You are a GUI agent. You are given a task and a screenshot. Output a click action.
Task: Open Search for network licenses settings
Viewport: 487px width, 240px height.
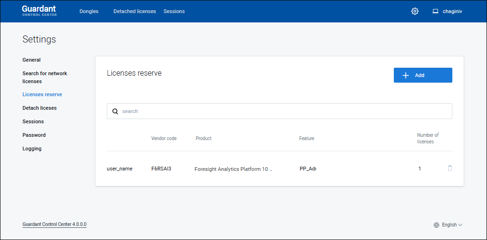click(44, 77)
